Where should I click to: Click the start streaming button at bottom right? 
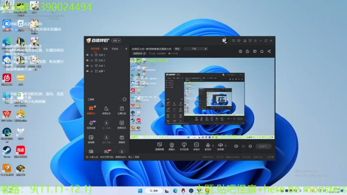[x=263, y=146]
